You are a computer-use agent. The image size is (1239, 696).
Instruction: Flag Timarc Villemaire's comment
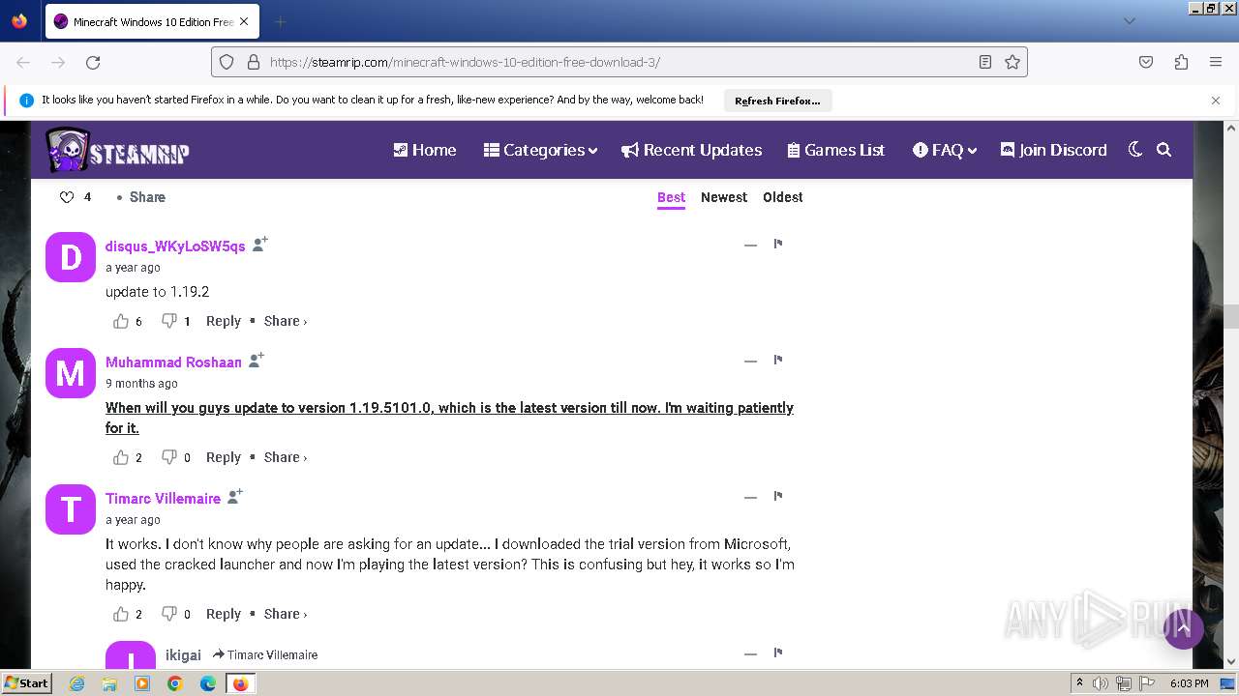coord(777,496)
